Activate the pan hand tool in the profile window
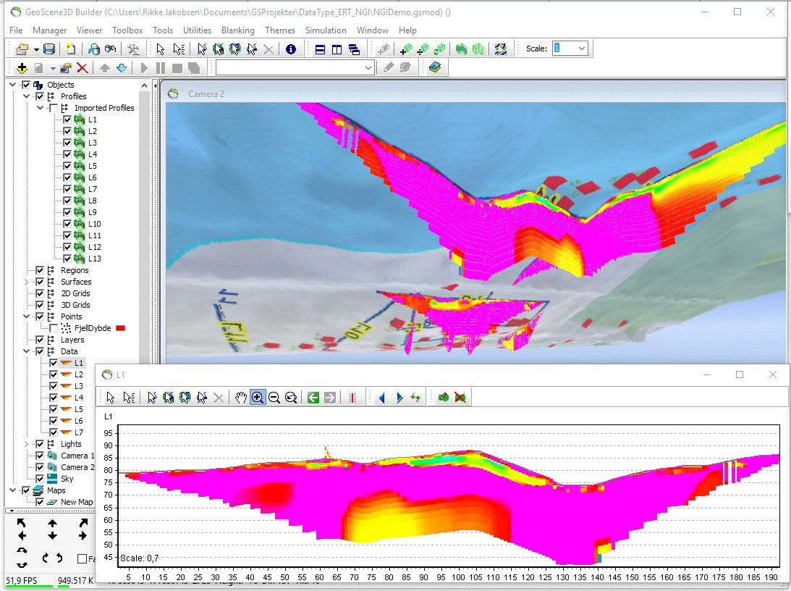The width and height of the screenshot is (791, 591). pyautogui.click(x=241, y=397)
